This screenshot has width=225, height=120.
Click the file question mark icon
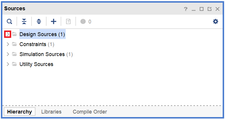tap(68, 21)
